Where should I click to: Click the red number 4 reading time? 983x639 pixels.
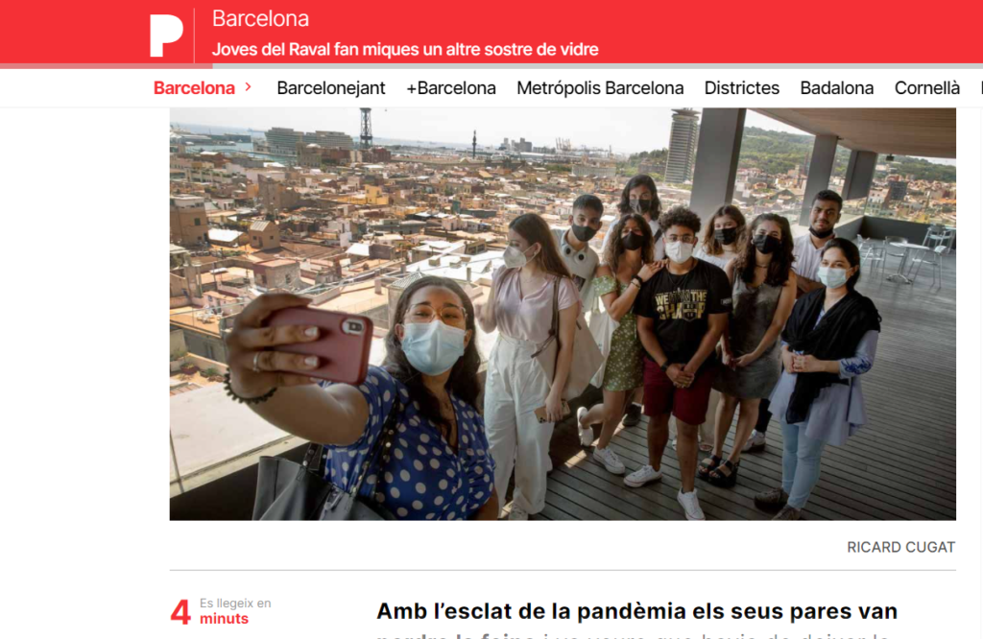[x=180, y=612]
